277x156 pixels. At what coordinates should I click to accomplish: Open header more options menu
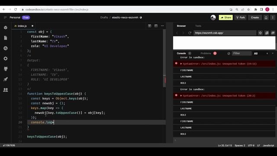click(x=273, y=17)
